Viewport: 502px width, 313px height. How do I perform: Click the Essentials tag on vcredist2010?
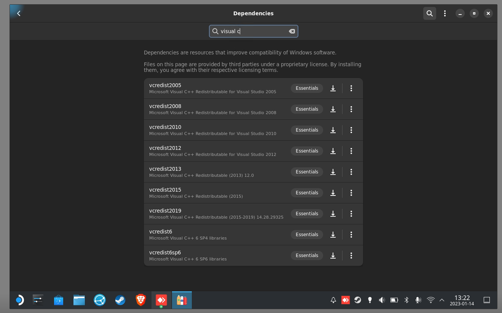tap(307, 130)
